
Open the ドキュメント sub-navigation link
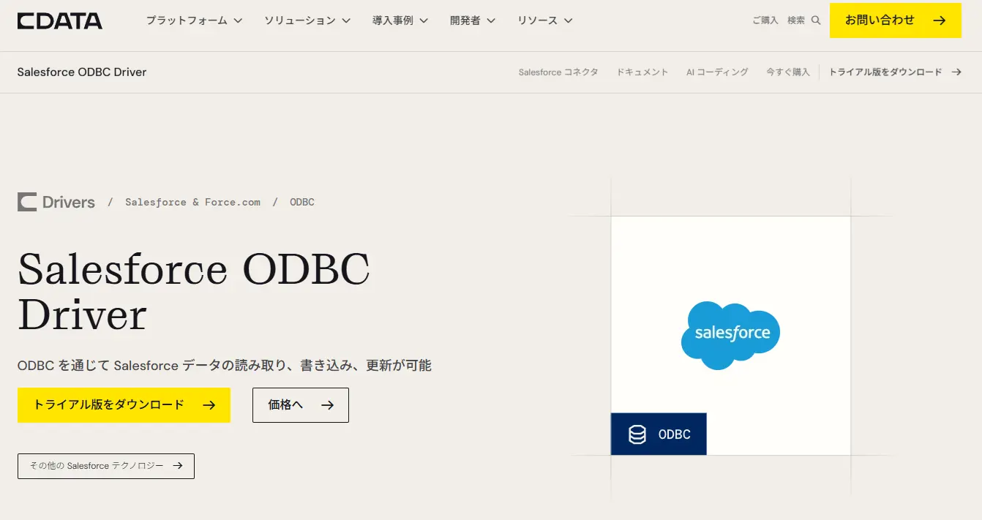(642, 72)
